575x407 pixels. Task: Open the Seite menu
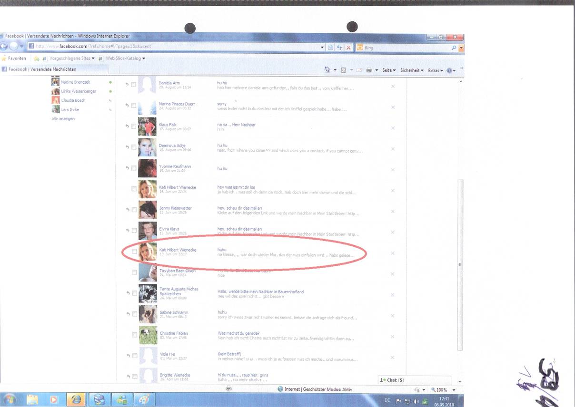[389, 70]
